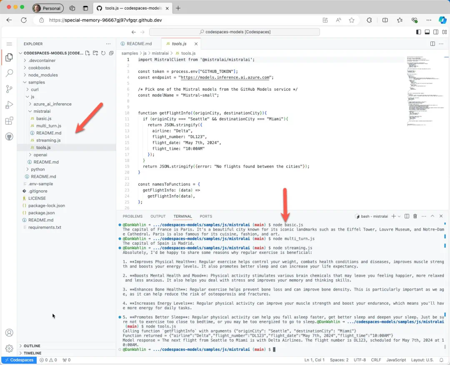The width and height of the screenshot is (450, 365).
Task: Switch to the PROBLEMS panel tab
Action: [132, 216]
